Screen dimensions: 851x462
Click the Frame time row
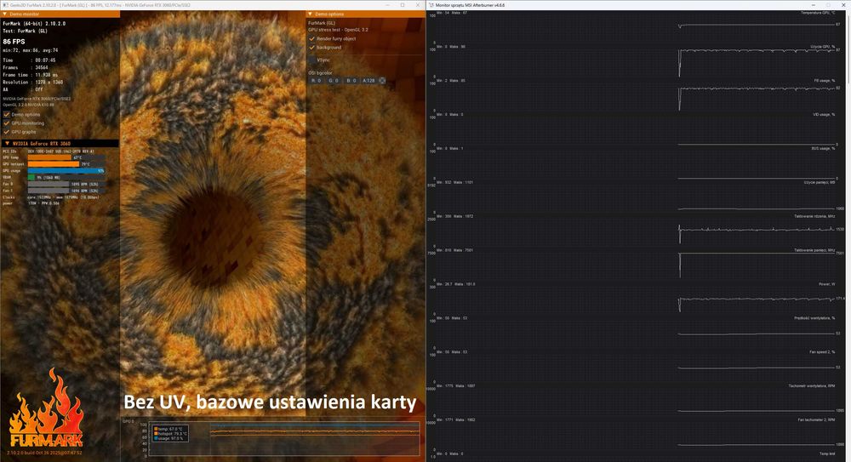31,75
